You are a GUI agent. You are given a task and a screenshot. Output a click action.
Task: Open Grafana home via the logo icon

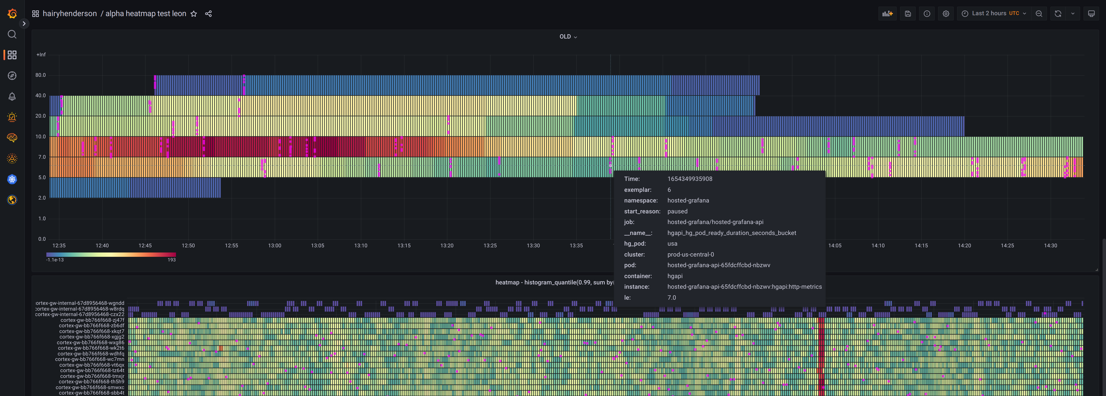(x=12, y=13)
